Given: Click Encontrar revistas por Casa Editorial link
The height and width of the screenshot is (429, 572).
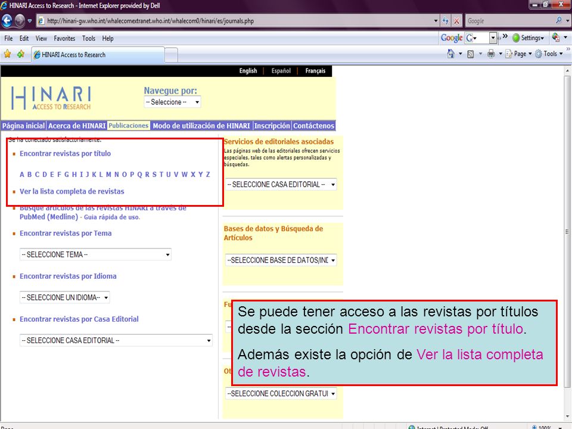Looking at the screenshot, I should pos(79,319).
